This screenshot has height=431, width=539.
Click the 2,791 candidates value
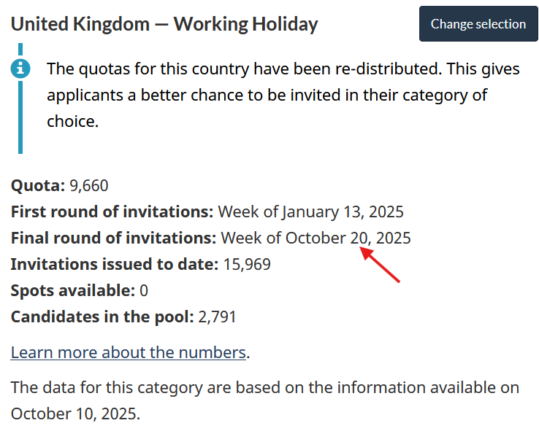click(x=218, y=317)
